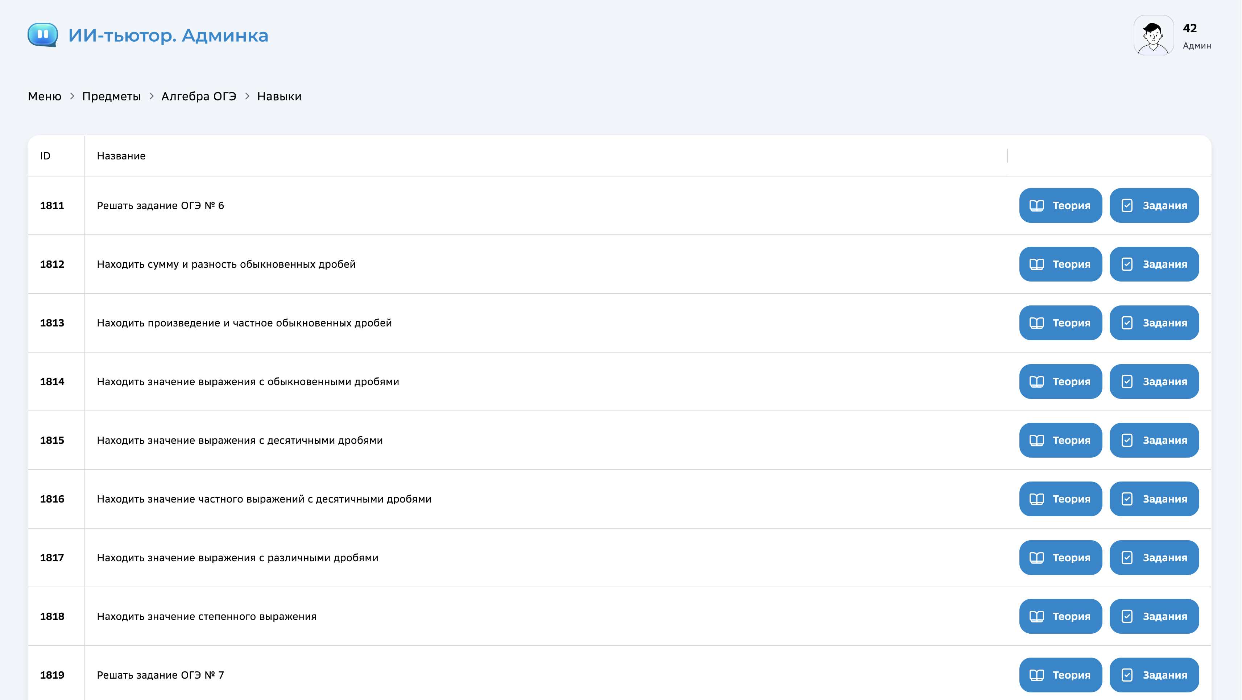
Task: Open Теория for skill 1813
Action: point(1060,323)
